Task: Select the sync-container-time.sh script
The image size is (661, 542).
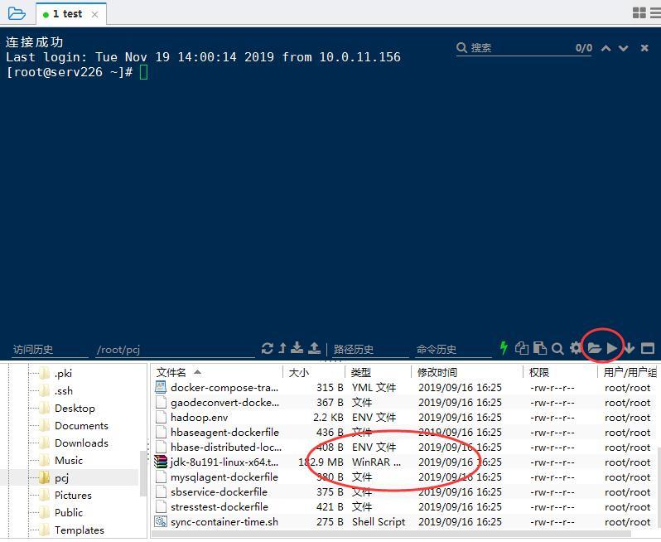Action: [224, 522]
